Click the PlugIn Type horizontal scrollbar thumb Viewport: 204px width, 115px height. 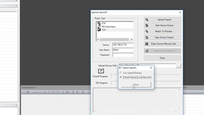click(x=114, y=40)
